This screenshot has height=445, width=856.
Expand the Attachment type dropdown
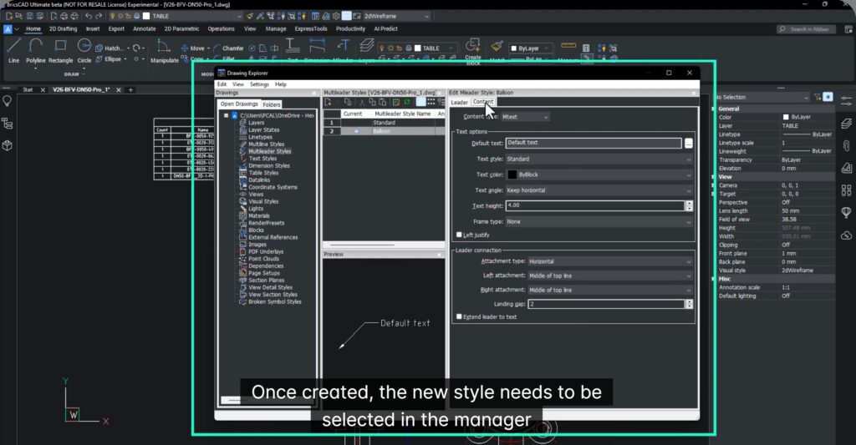[610, 261]
